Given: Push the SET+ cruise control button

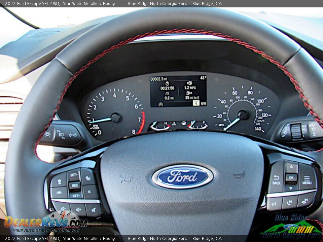Looking at the screenshot, I should [x=73, y=175].
